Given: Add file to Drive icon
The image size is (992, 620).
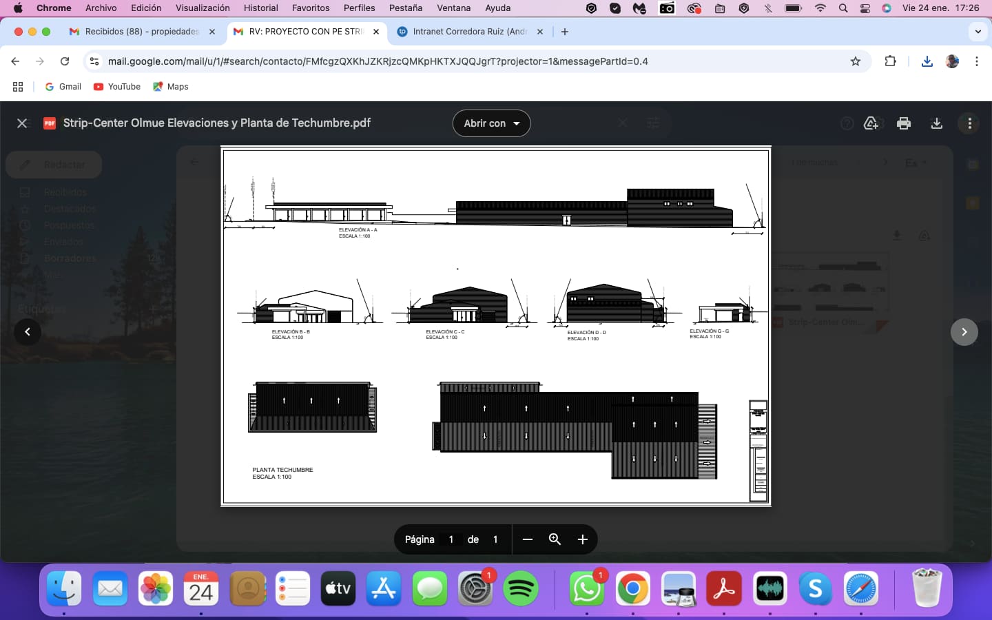Looking at the screenshot, I should click(871, 123).
